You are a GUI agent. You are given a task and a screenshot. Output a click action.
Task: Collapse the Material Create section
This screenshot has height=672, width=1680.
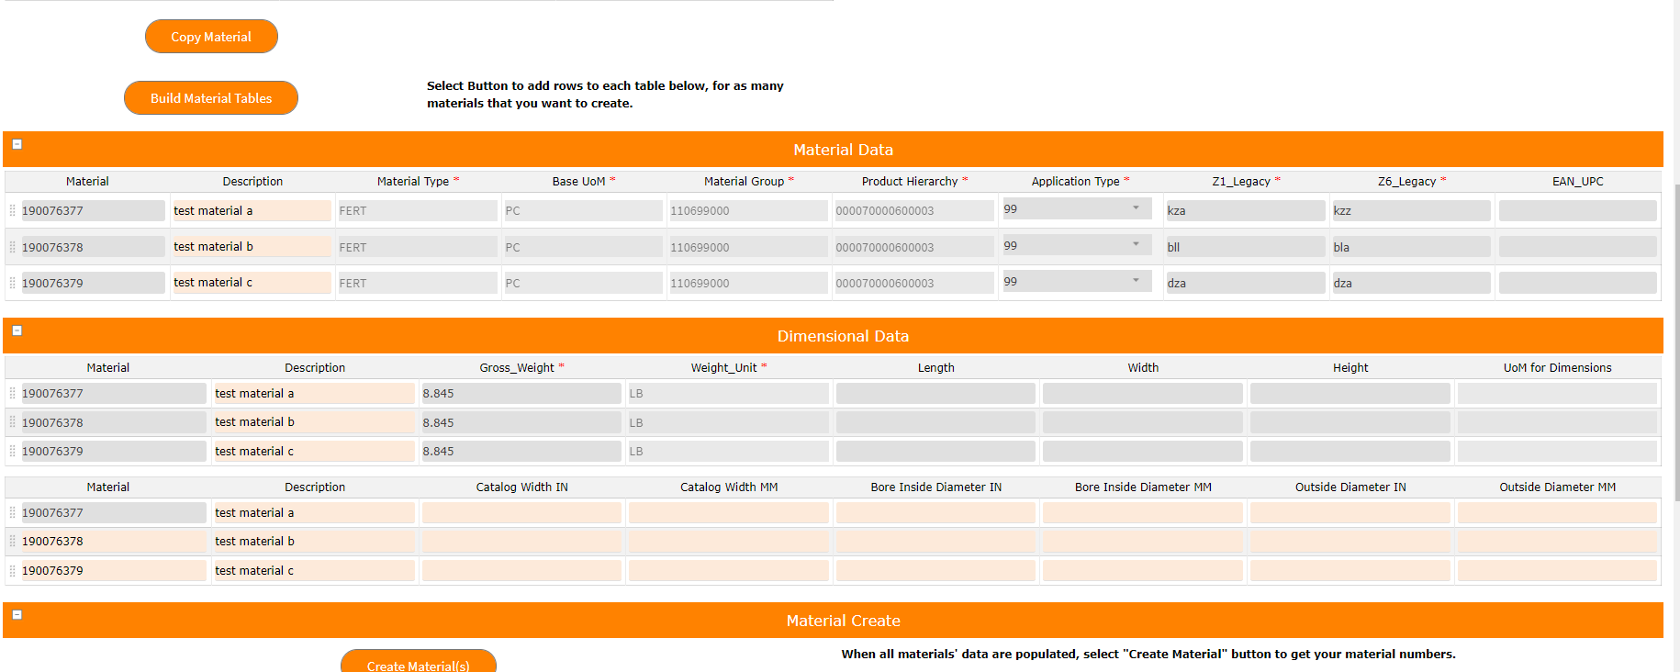[x=17, y=615]
